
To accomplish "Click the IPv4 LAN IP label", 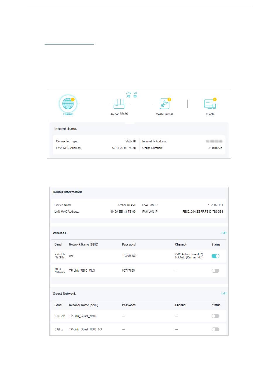I will (x=150, y=205).
